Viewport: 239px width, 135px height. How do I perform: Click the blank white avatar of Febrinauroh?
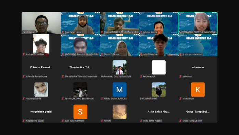click(159, 67)
